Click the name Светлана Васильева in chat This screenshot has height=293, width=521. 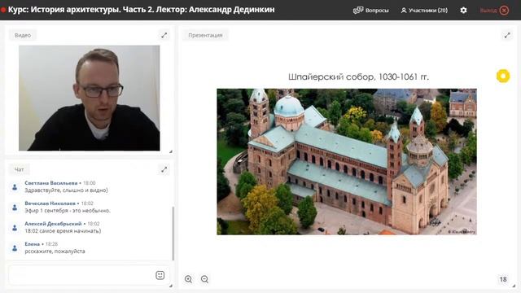50,183
